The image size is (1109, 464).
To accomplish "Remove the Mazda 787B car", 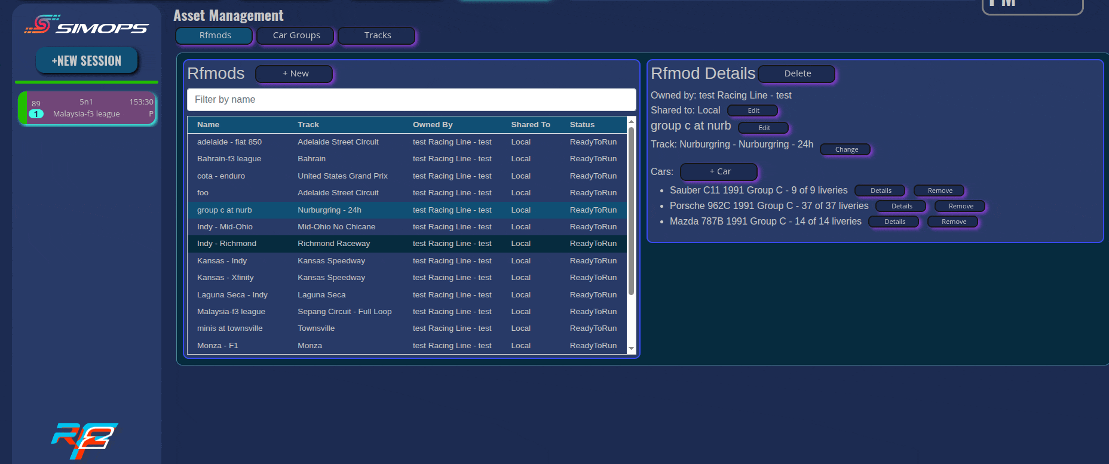I will point(953,222).
